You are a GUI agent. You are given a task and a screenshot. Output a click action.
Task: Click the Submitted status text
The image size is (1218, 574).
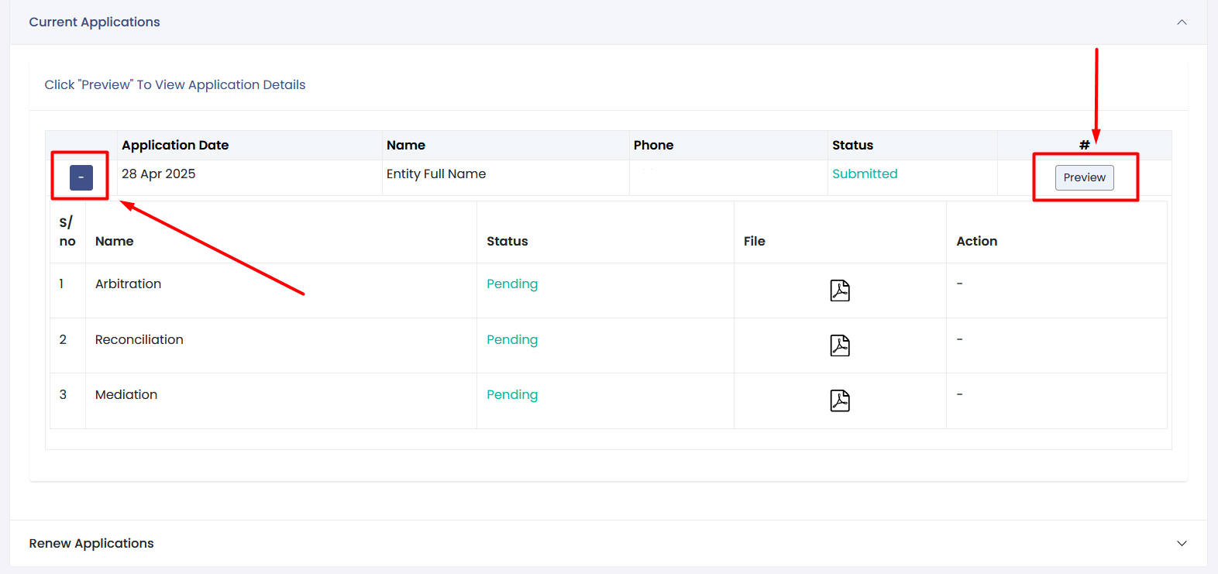click(x=865, y=174)
